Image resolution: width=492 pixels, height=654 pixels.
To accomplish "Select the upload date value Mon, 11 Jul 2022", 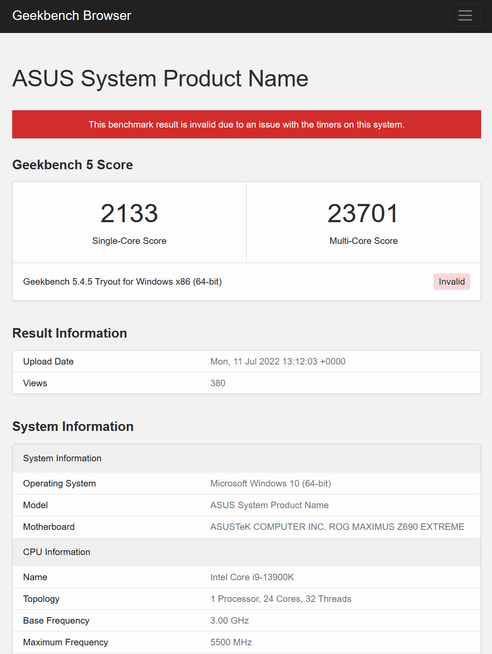I will tap(278, 362).
